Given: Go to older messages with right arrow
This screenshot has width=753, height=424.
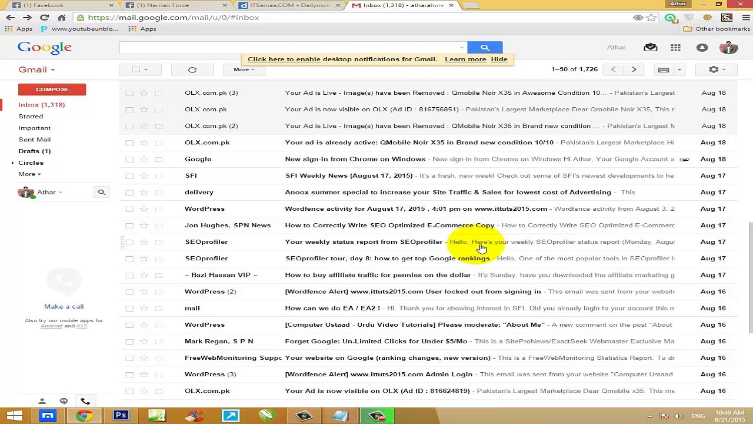Looking at the screenshot, I should [634, 69].
